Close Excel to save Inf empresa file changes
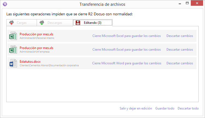The image size is (205, 118). tap(127, 50)
